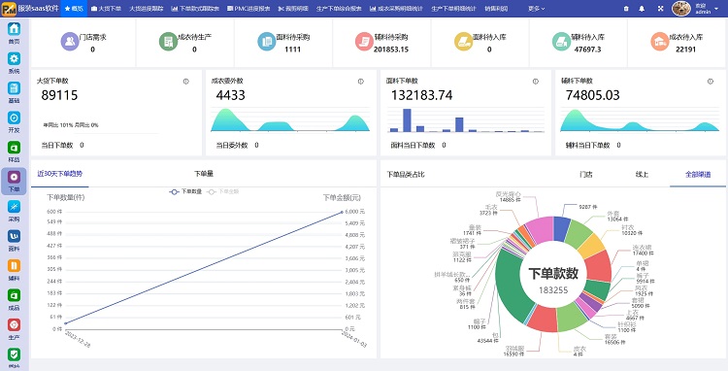Select the highlighted 下单 sidebar icon

[14, 177]
